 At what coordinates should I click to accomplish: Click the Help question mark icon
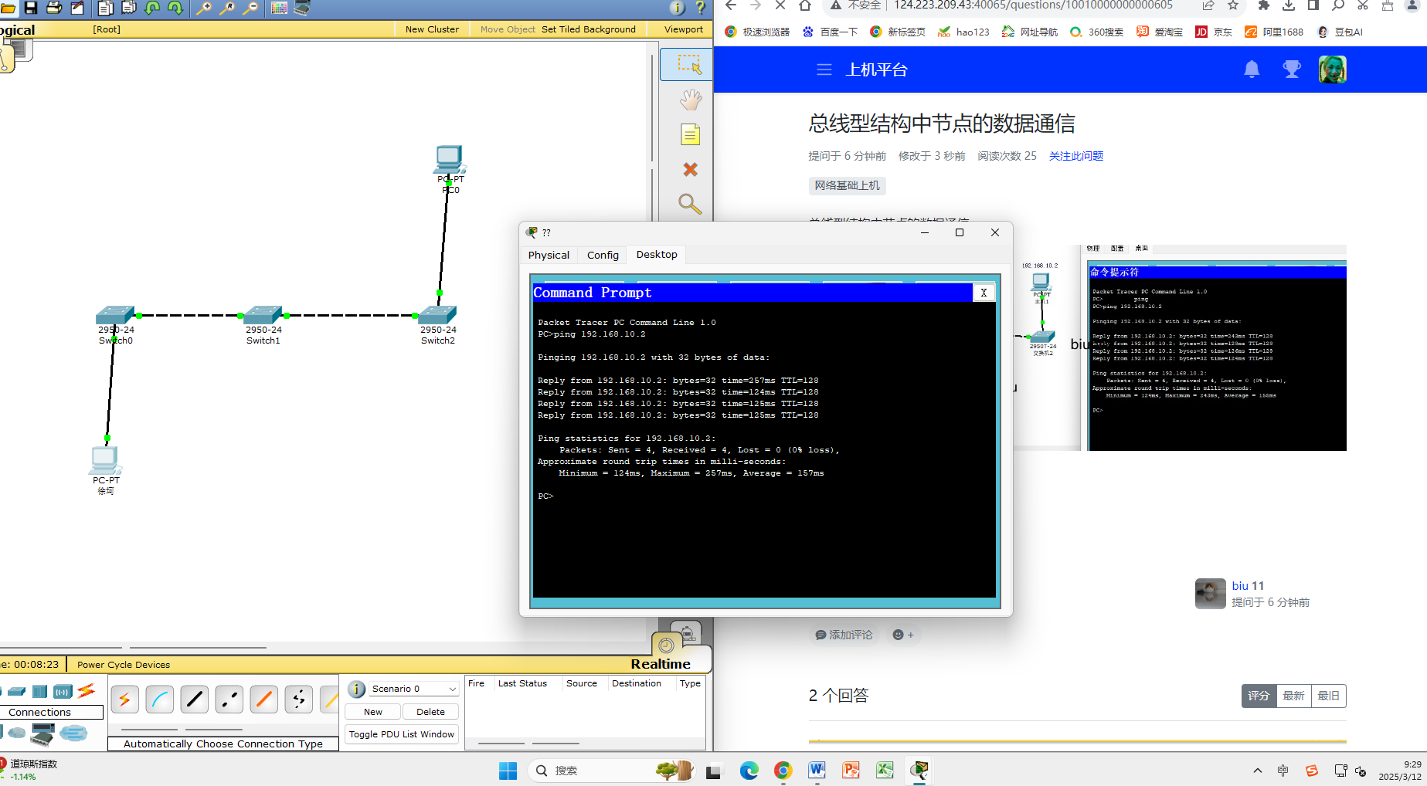tap(700, 8)
